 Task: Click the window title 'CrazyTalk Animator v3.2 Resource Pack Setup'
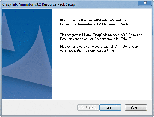(x=39, y=4)
